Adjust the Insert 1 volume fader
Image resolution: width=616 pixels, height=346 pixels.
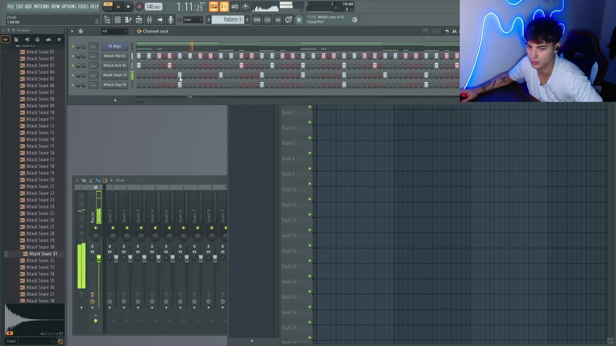click(116, 259)
